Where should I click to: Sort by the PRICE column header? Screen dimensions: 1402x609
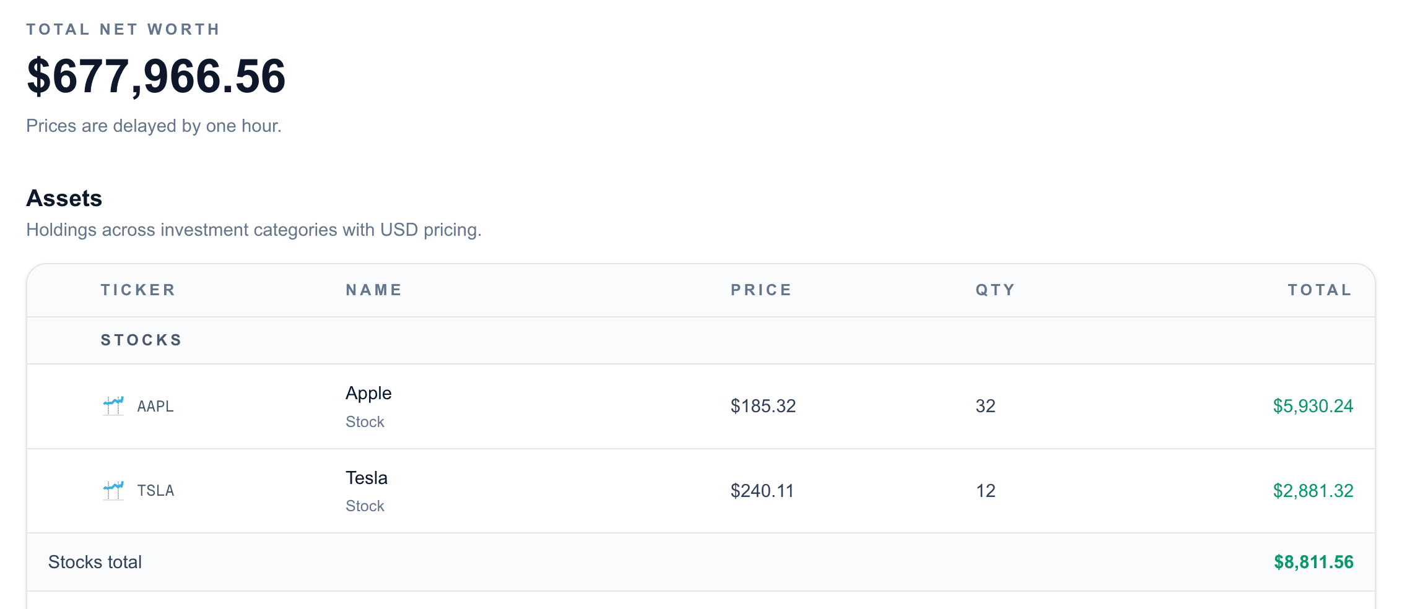761,290
